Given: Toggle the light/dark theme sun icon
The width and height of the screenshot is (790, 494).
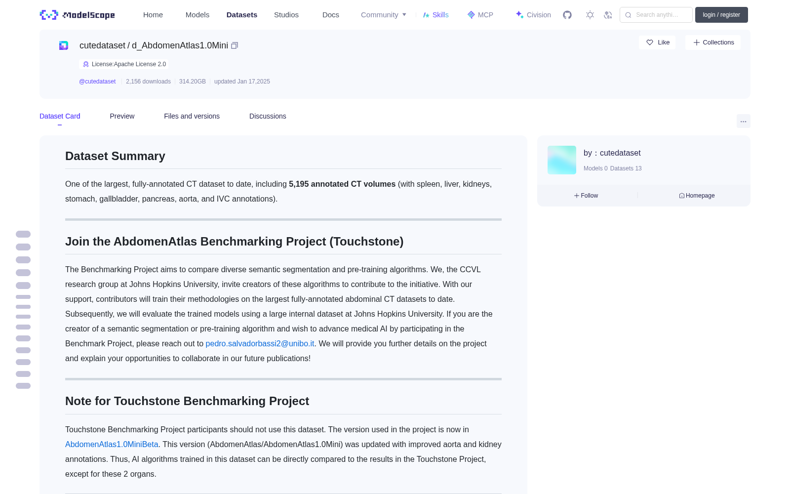Looking at the screenshot, I should click(590, 15).
